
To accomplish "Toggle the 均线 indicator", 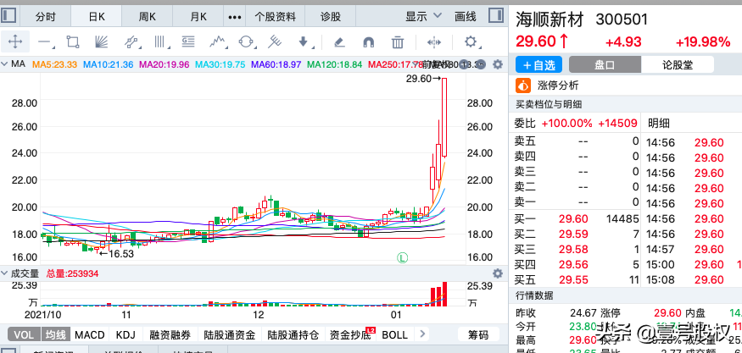I will tap(56, 334).
